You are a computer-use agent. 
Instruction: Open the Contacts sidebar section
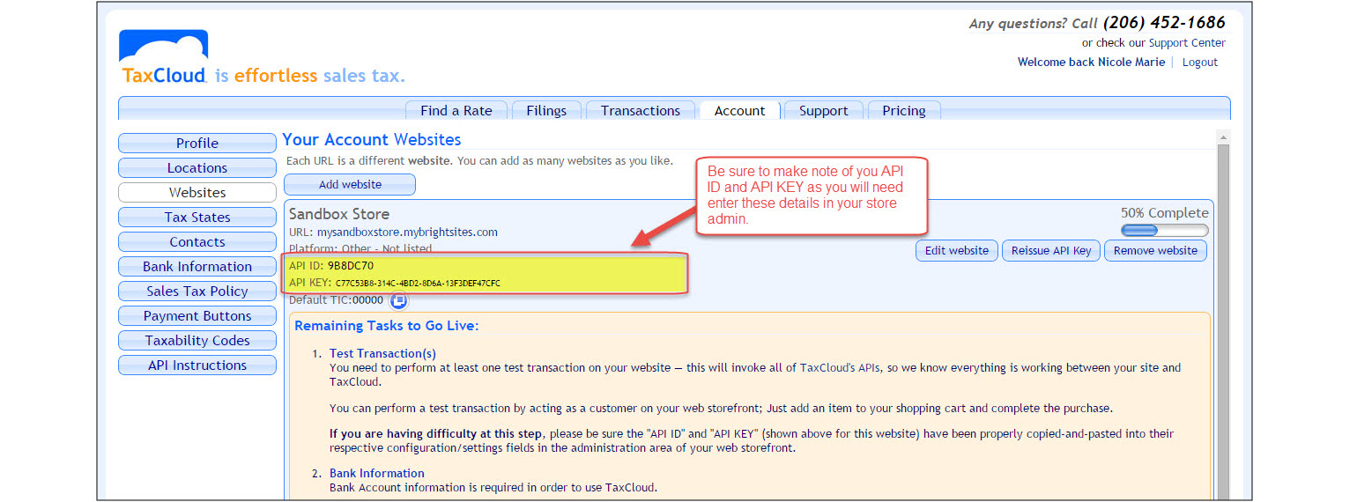pyautogui.click(x=197, y=242)
